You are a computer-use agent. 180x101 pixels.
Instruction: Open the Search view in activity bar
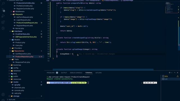[x=3, y=3]
